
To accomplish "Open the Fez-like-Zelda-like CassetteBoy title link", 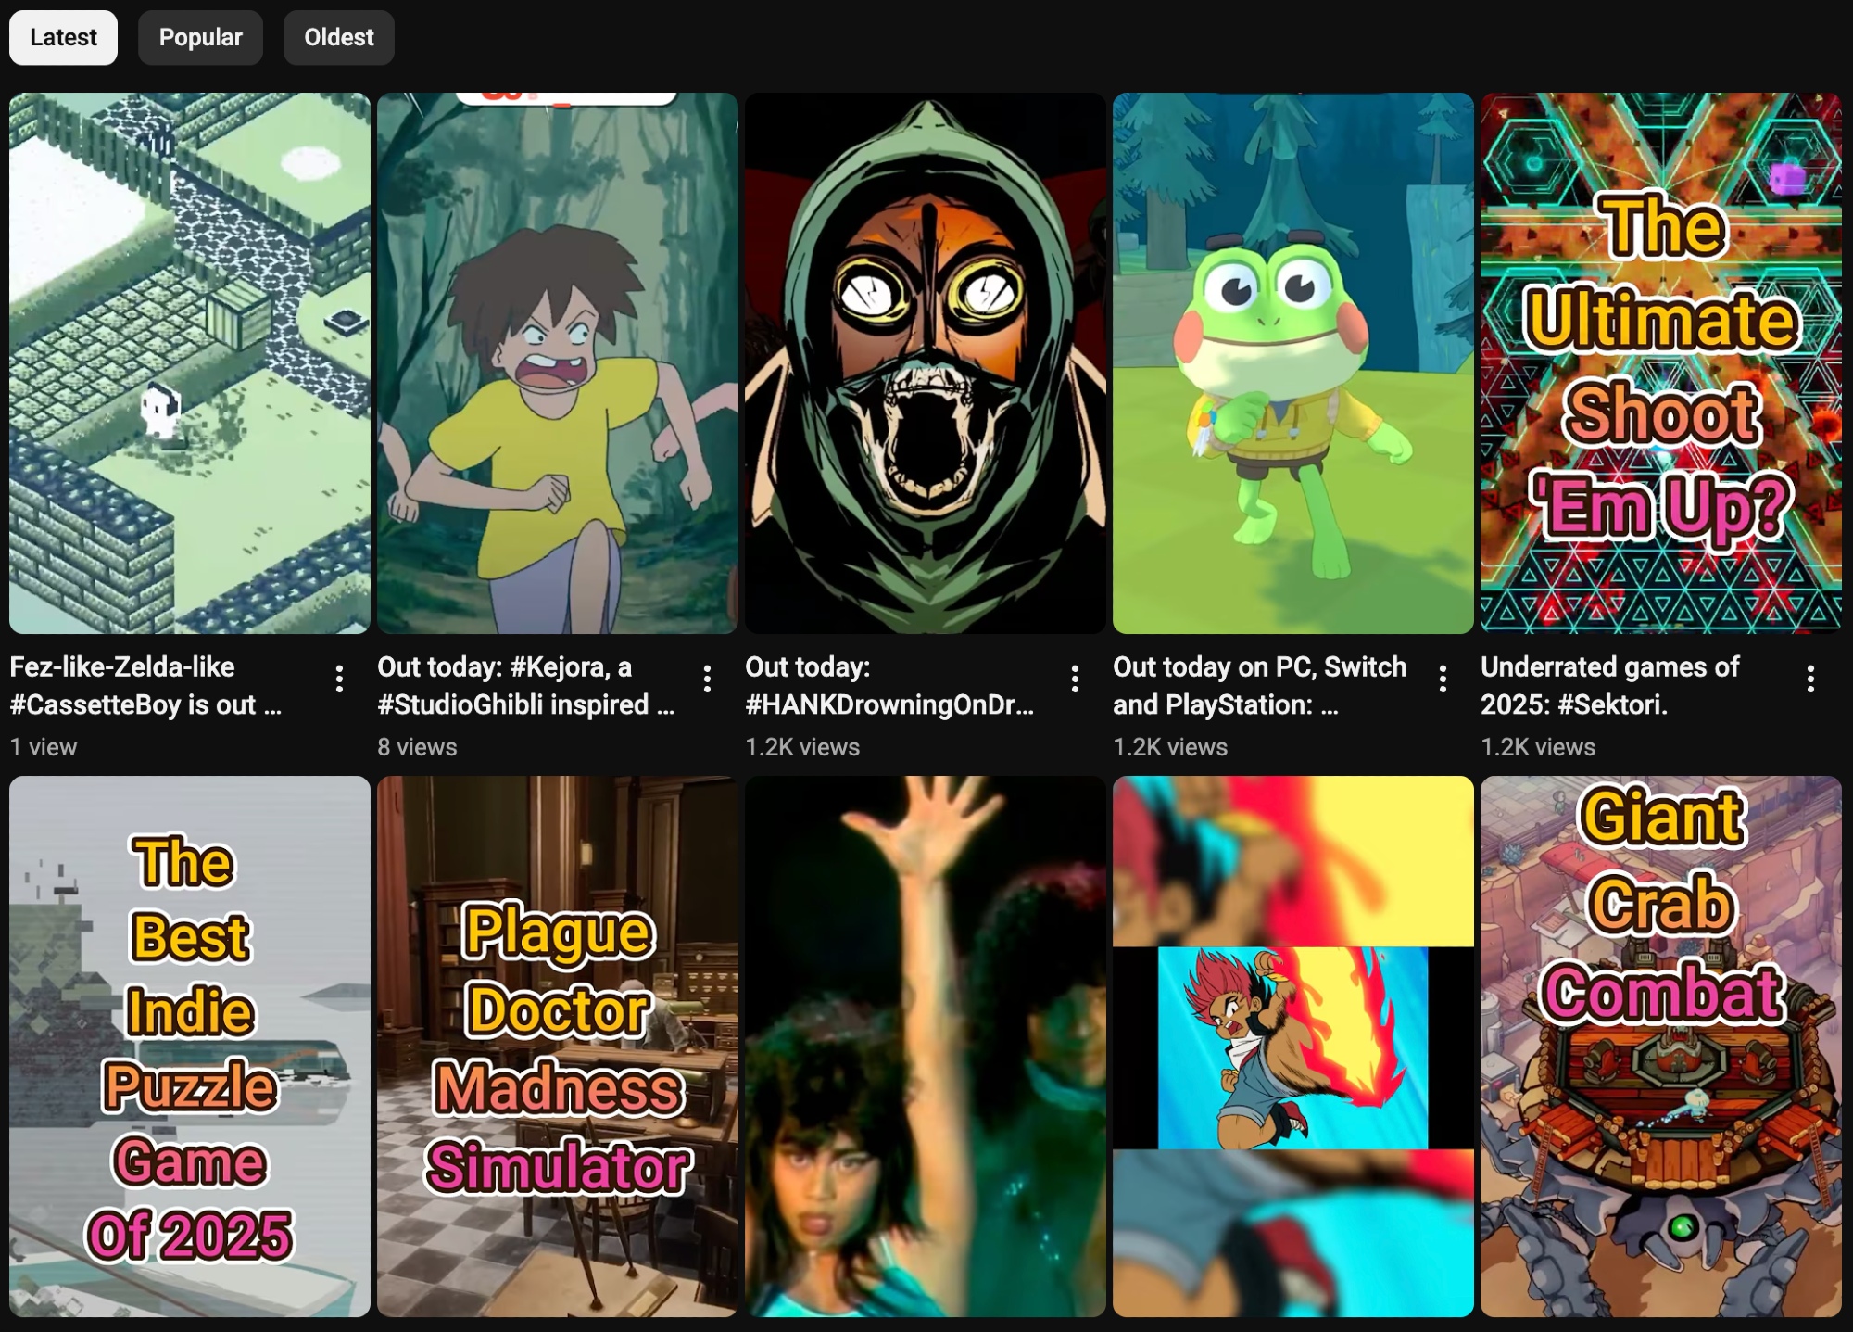I will tap(145, 686).
